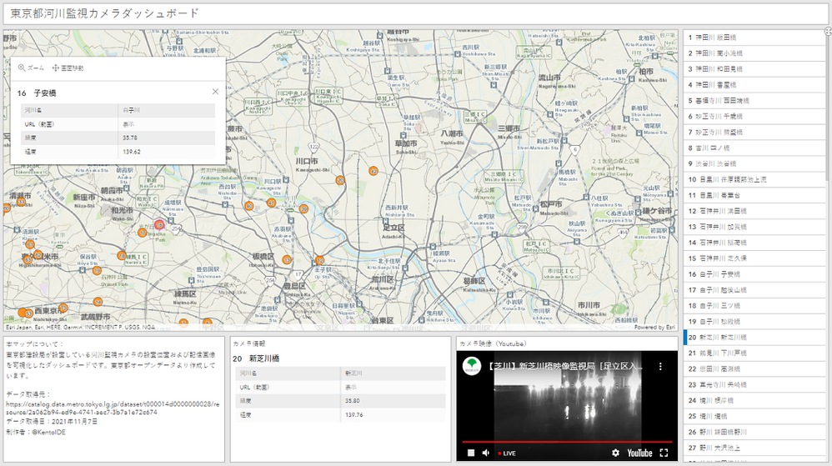Click the Esri attribution text on the map
The width and height of the screenshot is (832, 466).
[x=80, y=328]
